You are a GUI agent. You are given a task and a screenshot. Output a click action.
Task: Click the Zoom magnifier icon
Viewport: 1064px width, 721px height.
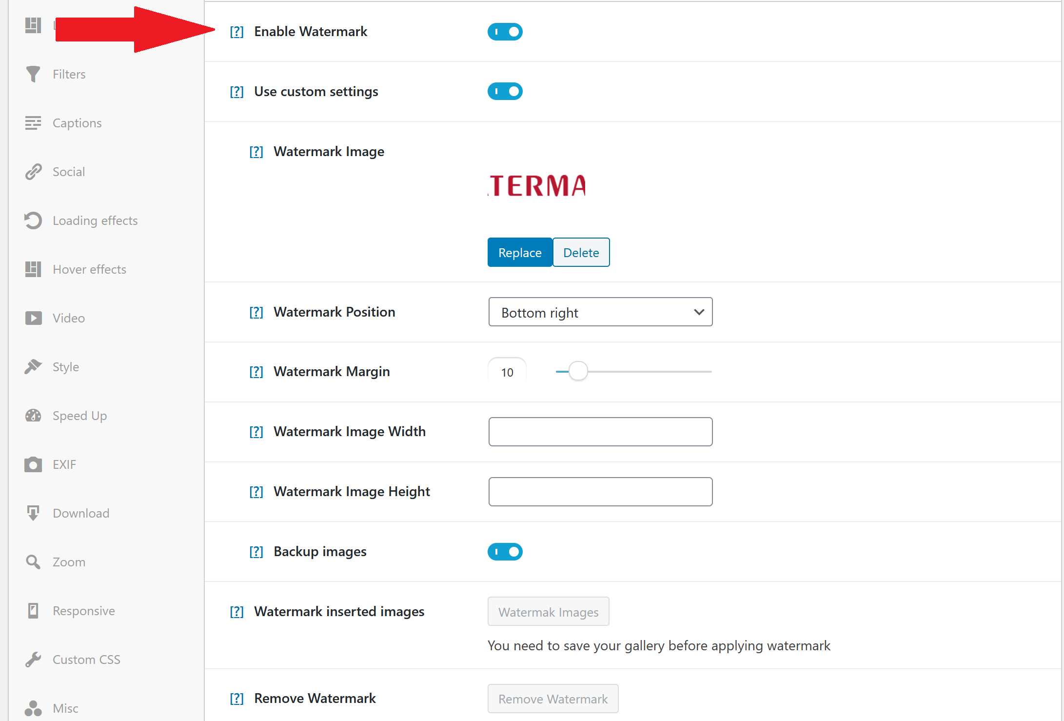tap(33, 562)
